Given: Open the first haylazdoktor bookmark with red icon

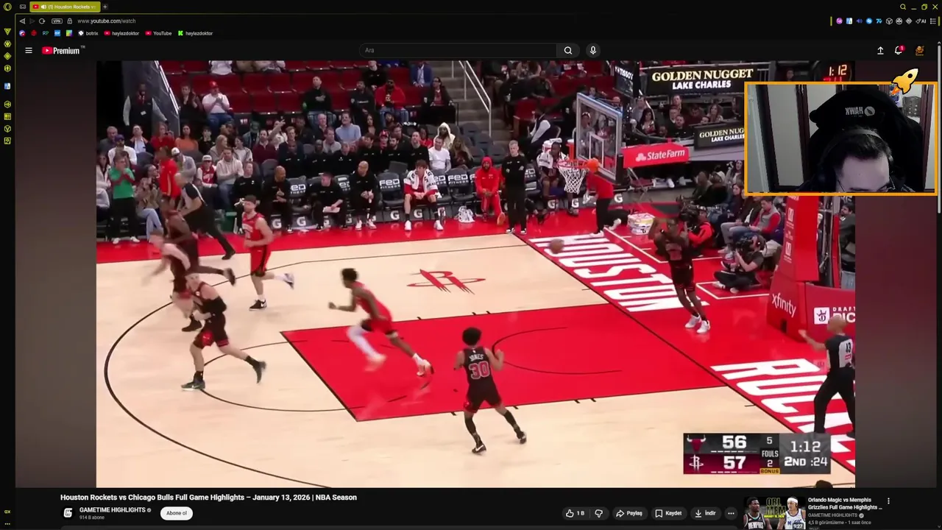Looking at the screenshot, I should [121, 33].
